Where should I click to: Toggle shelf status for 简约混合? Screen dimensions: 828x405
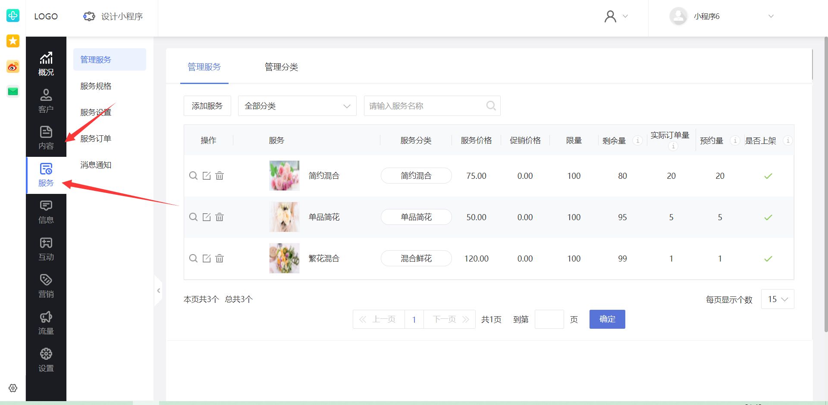[x=768, y=176]
